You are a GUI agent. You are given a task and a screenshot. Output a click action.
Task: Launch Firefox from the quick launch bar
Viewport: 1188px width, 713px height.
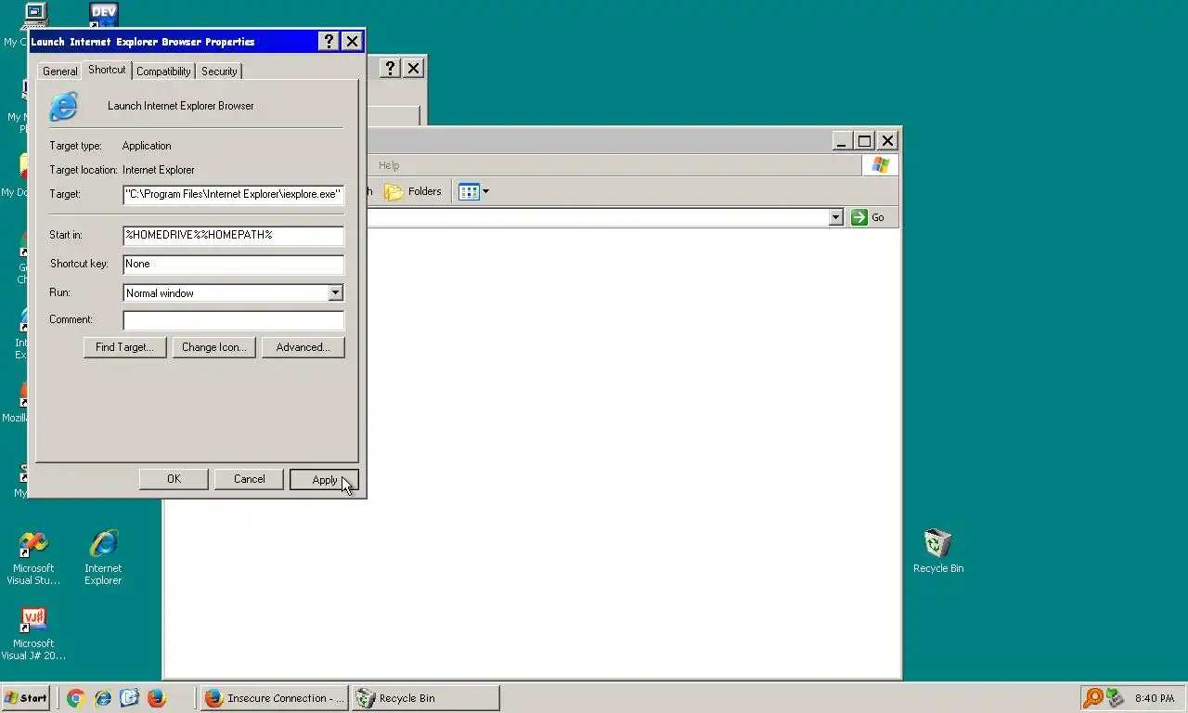click(156, 698)
